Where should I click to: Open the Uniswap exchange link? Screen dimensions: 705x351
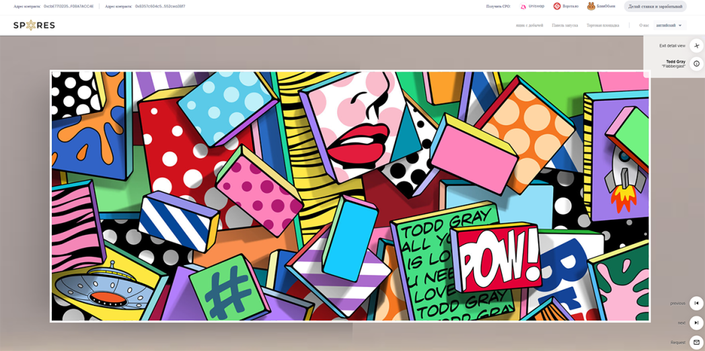tap(532, 6)
